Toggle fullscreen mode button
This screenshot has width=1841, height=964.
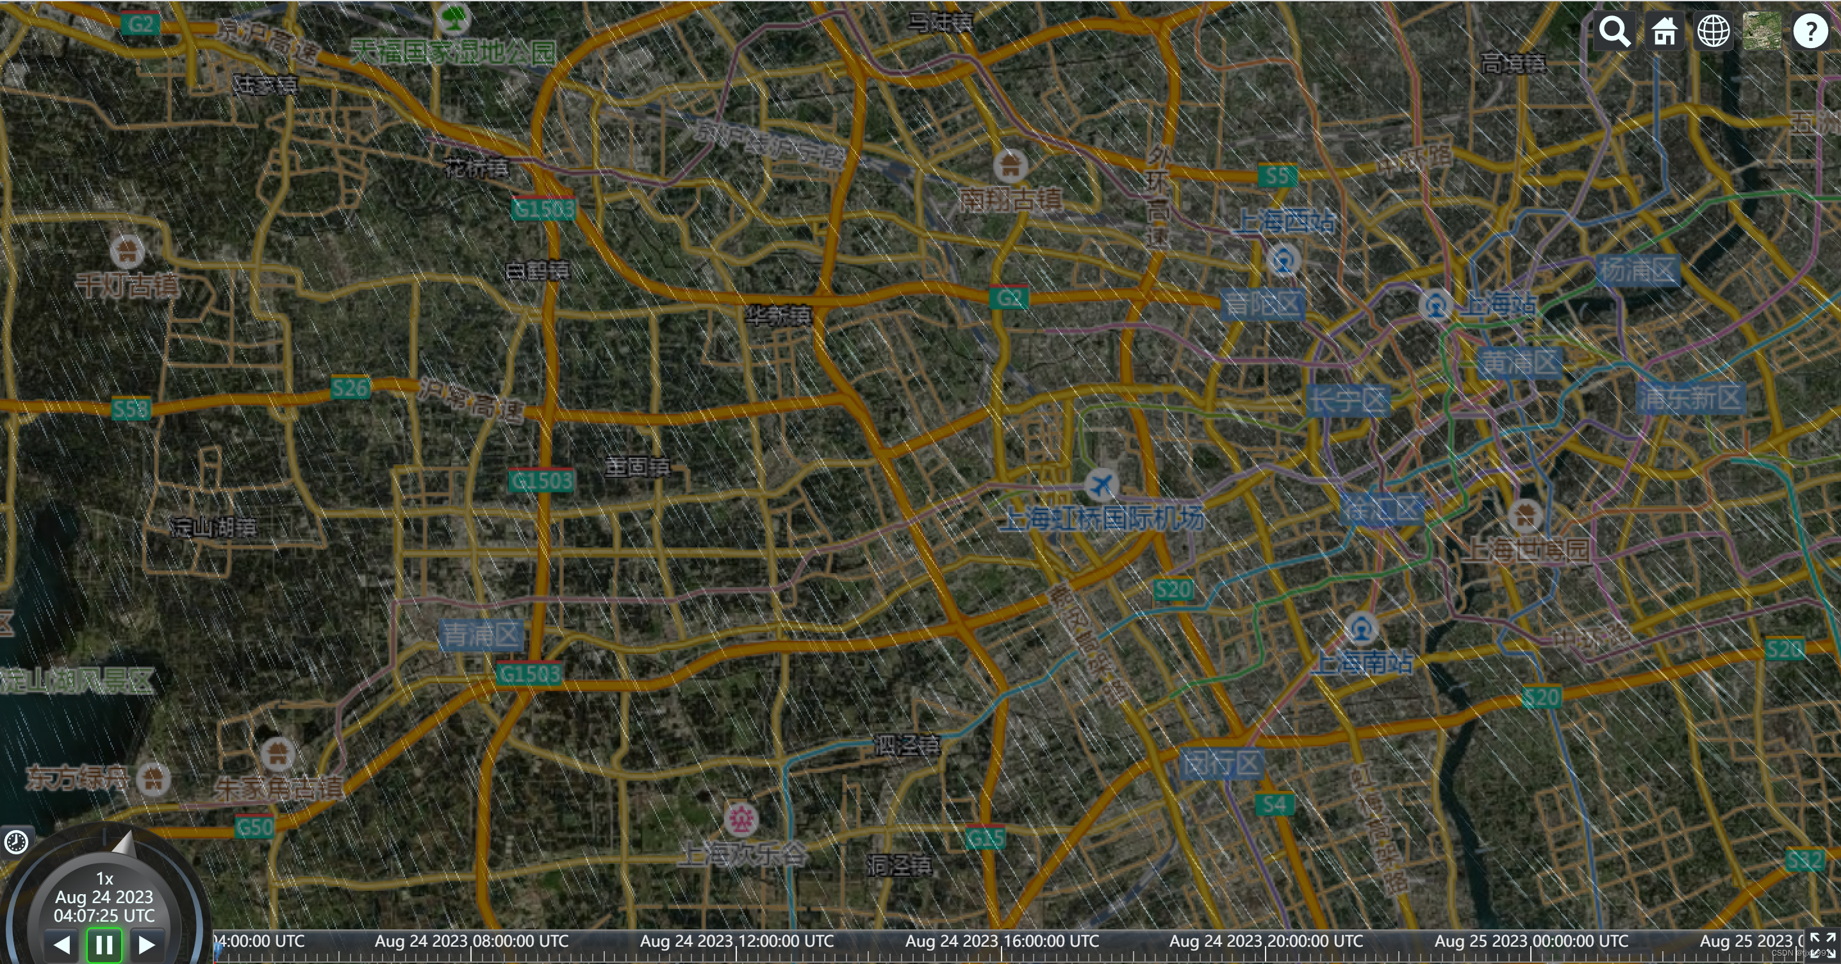1822,945
